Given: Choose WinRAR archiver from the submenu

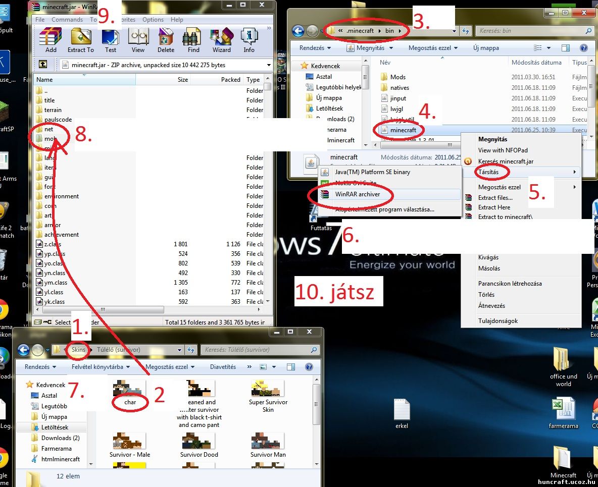Looking at the screenshot, I should click(389, 194).
